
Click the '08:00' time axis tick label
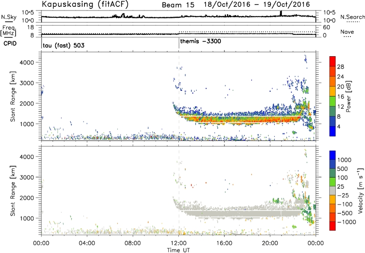click(133, 243)
